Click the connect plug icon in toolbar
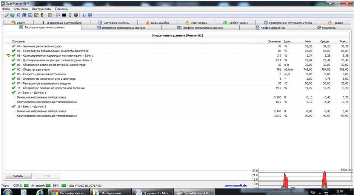The height and width of the screenshot is (195, 354). click(7, 15)
